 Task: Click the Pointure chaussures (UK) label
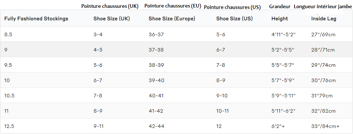pos(110,6)
